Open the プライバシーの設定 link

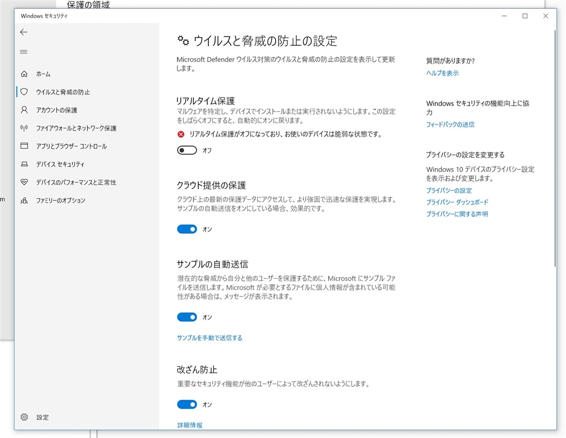click(449, 190)
